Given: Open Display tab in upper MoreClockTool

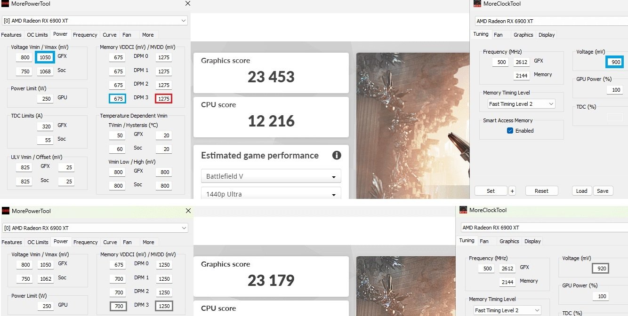Looking at the screenshot, I should coord(547,35).
